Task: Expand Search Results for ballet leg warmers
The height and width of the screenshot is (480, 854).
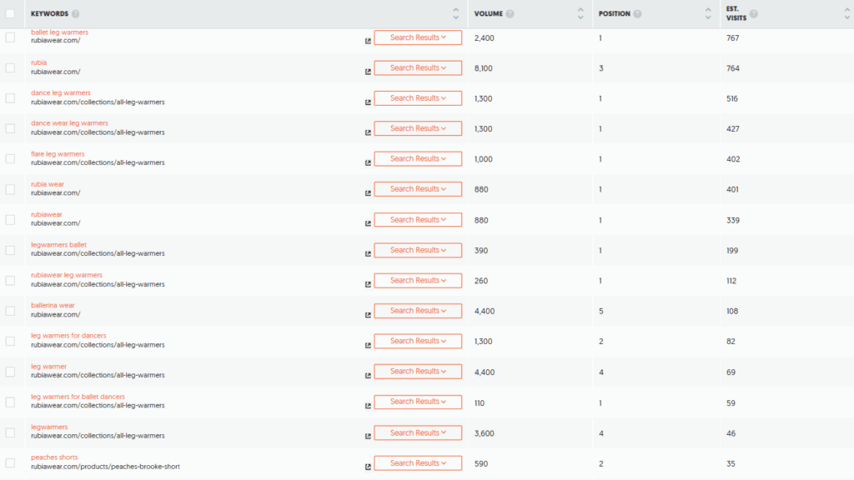Action: point(418,37)
